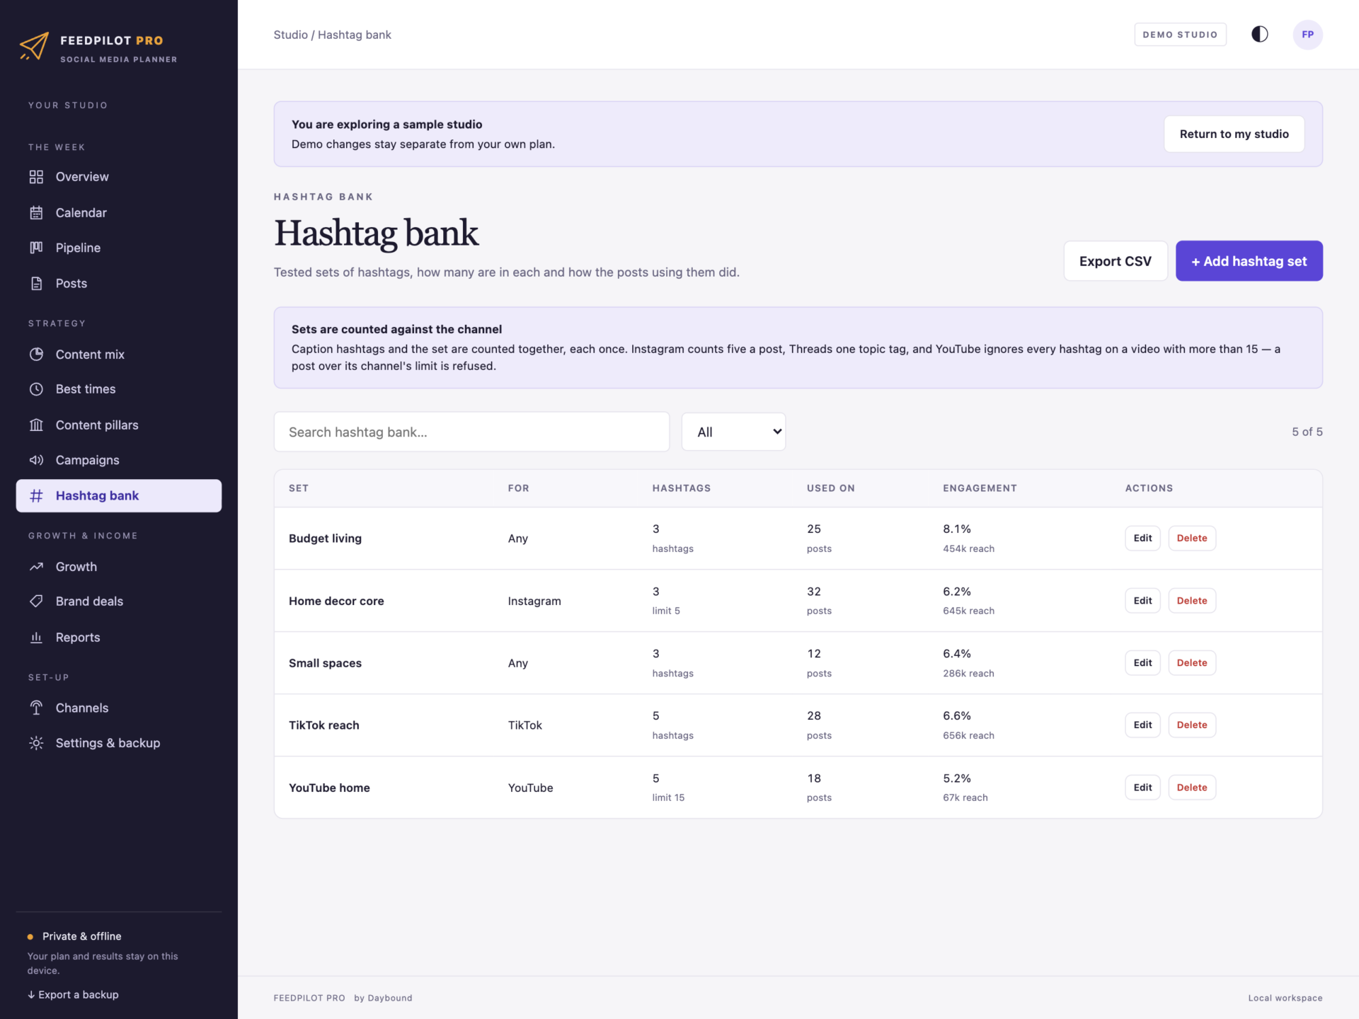The image size is (1359, 1019).
Task: Open the Overview page
Action: (x=119, y=177)
